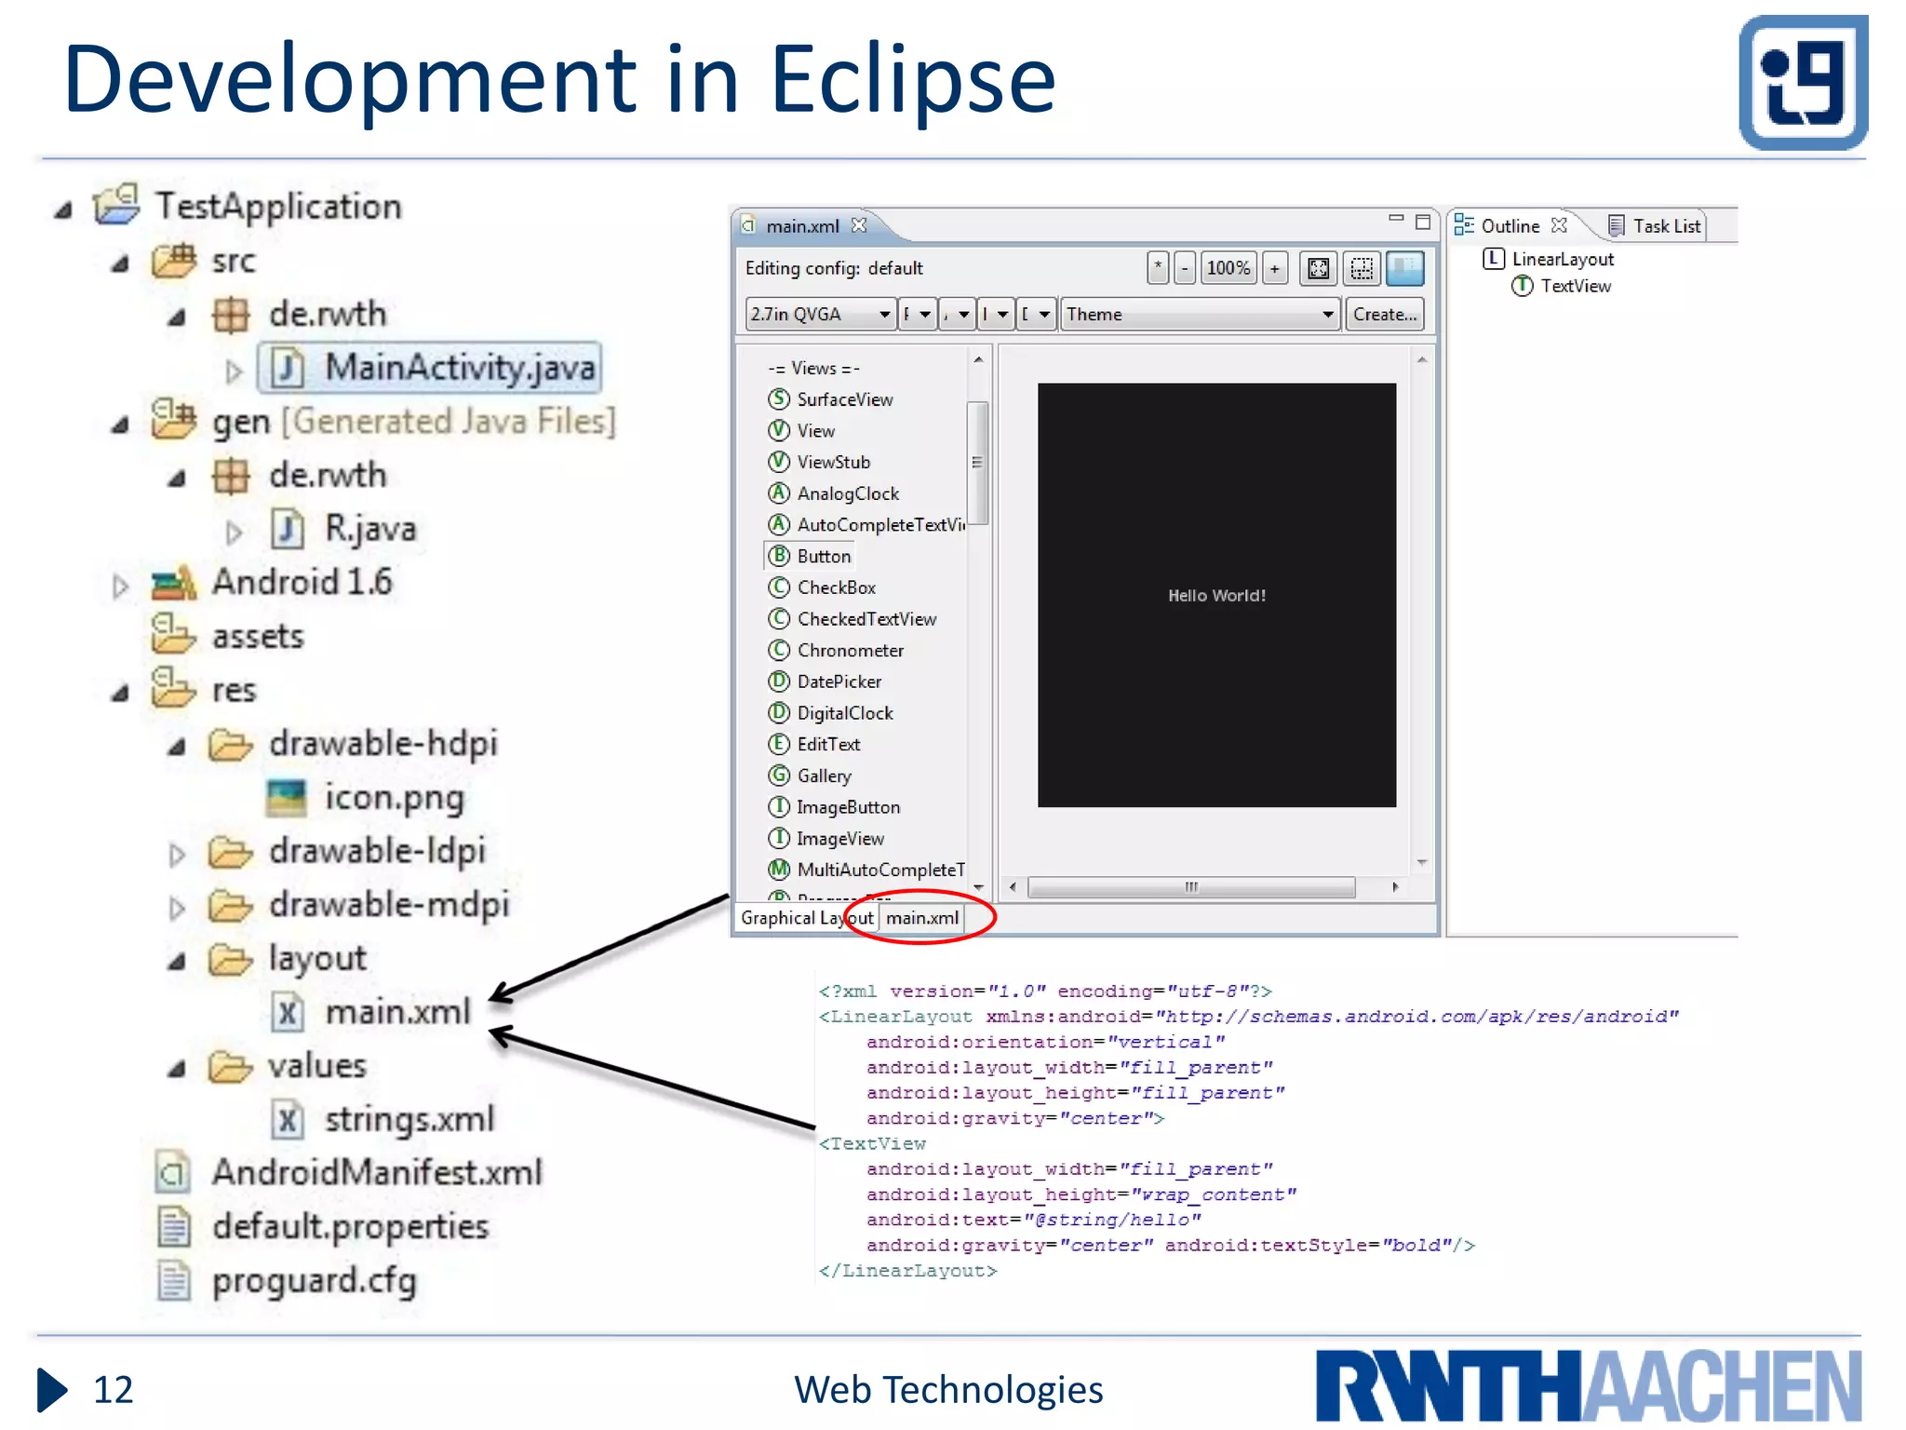This screenshot has height=1430, width=1906.
Task: Select View widget from the palette
Action: (801, 431)
